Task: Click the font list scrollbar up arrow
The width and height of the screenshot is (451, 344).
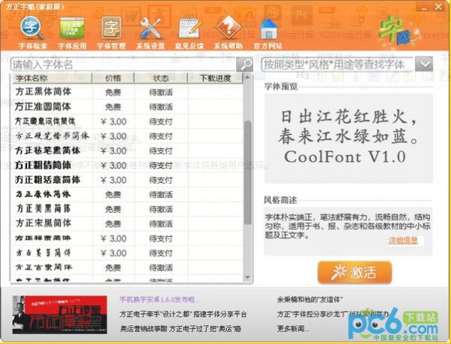Action: (247, 77)
